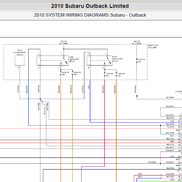Click the "BLU" label at pin 17
The image size is (182, 182).
[172, 121]
